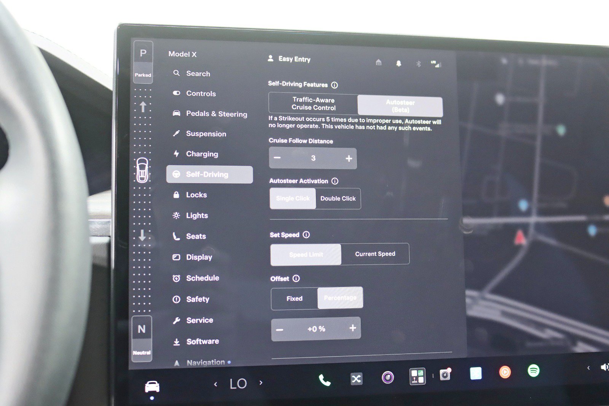609x406 pixels.
Task: Launch the purple camera app
Action: coord(388,377)
